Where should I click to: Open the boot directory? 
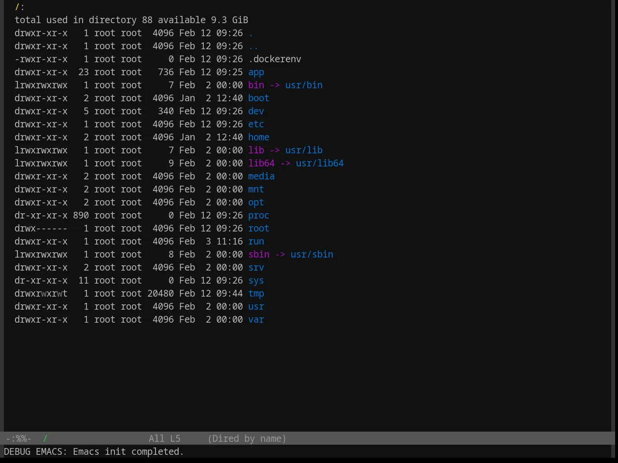pyautogui.click(x=259, y=98)
